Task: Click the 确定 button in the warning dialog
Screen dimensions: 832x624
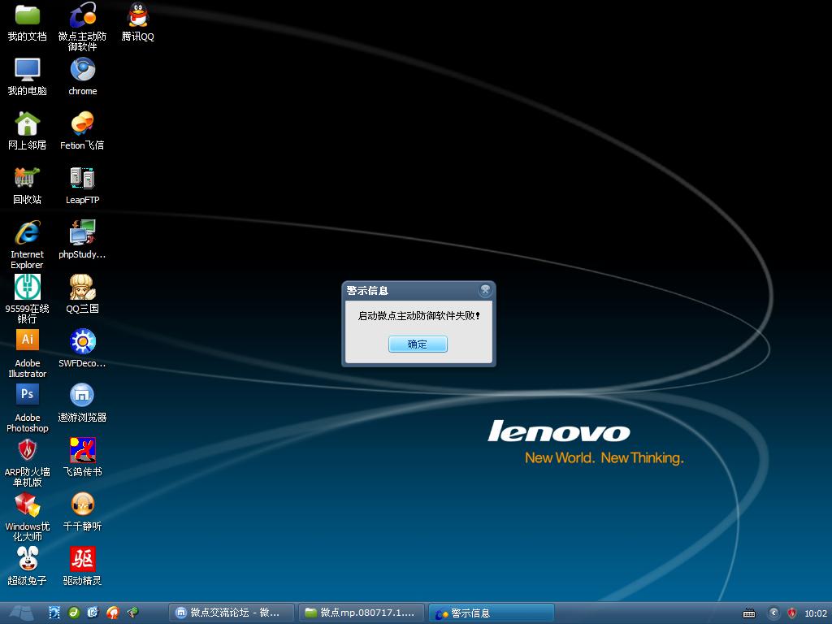Action: pos(418,344)
